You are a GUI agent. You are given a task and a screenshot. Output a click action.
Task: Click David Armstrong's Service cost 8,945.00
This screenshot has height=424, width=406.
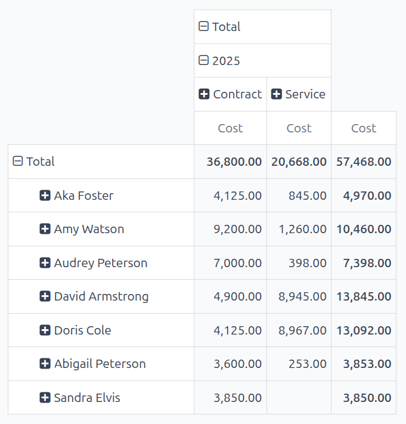click(x=302, y=296)
